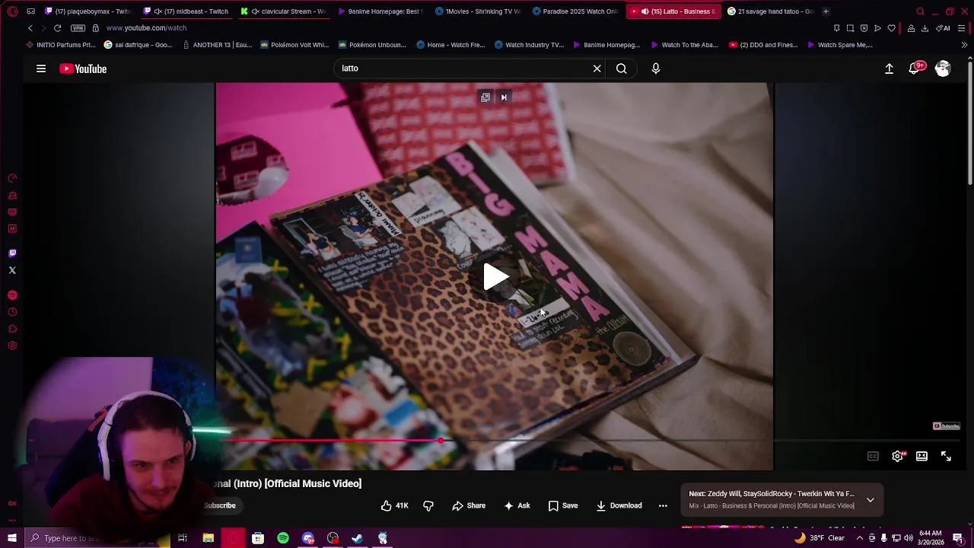The image size is (974, 548).
Task: Expand the Next up mix panel
Action: [x=871, y=500]
